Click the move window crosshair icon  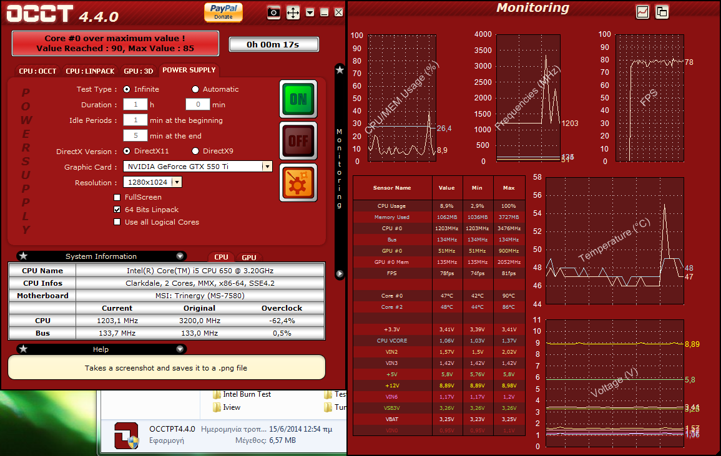point(293,12)
